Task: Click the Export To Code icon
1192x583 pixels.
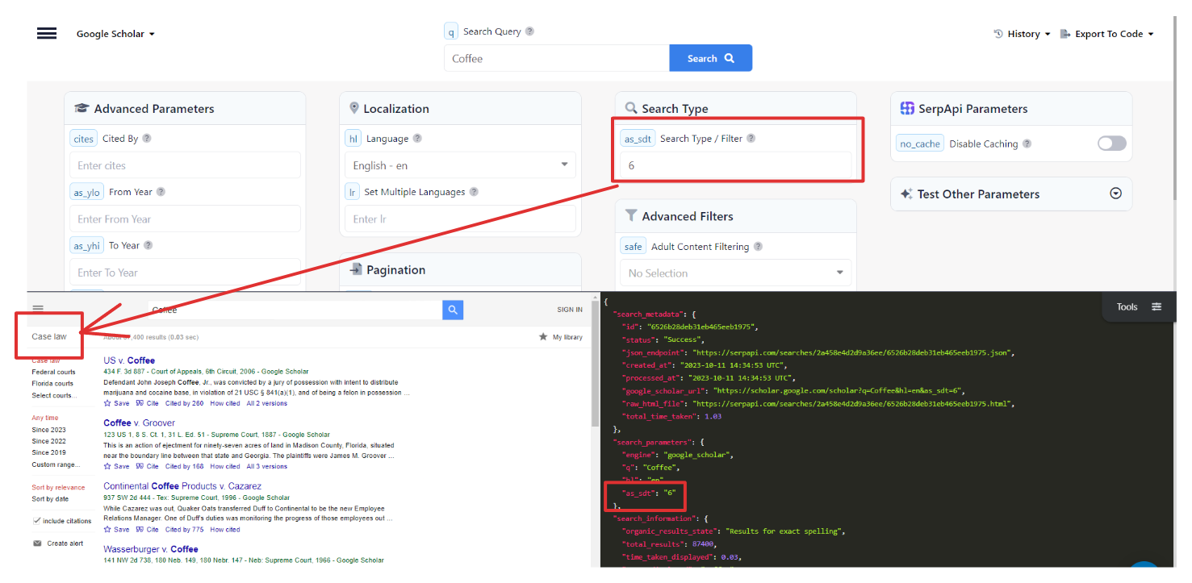Action: [1066, 34]
